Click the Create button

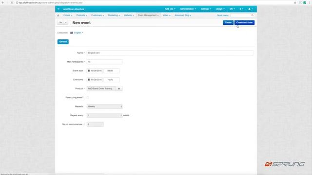tap(228, 23)
